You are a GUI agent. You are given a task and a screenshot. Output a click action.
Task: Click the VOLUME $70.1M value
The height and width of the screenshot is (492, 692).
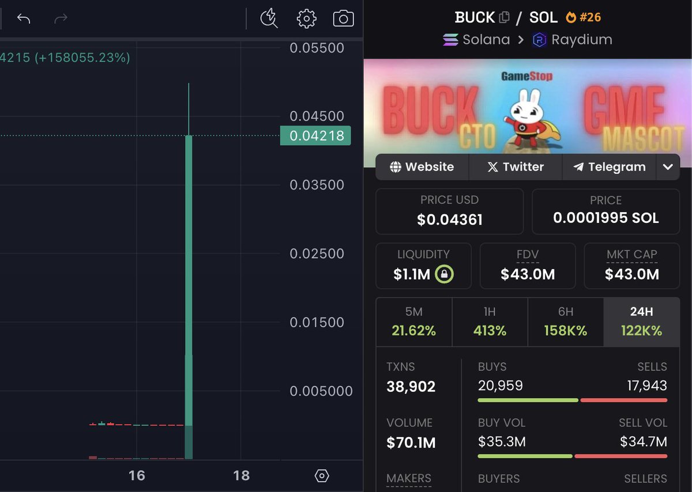[x=411, y=442]
